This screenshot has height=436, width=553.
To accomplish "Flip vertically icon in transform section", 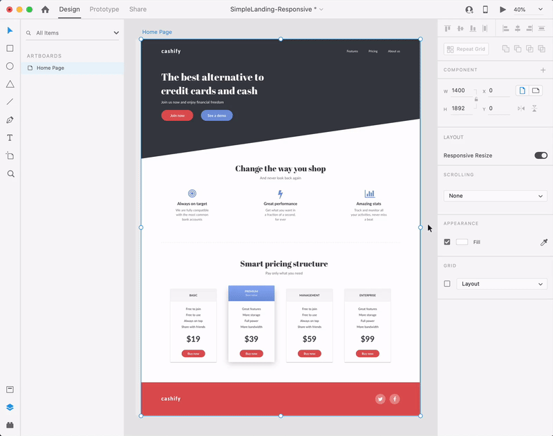I will pyautogui.click(x=534, y=108).
